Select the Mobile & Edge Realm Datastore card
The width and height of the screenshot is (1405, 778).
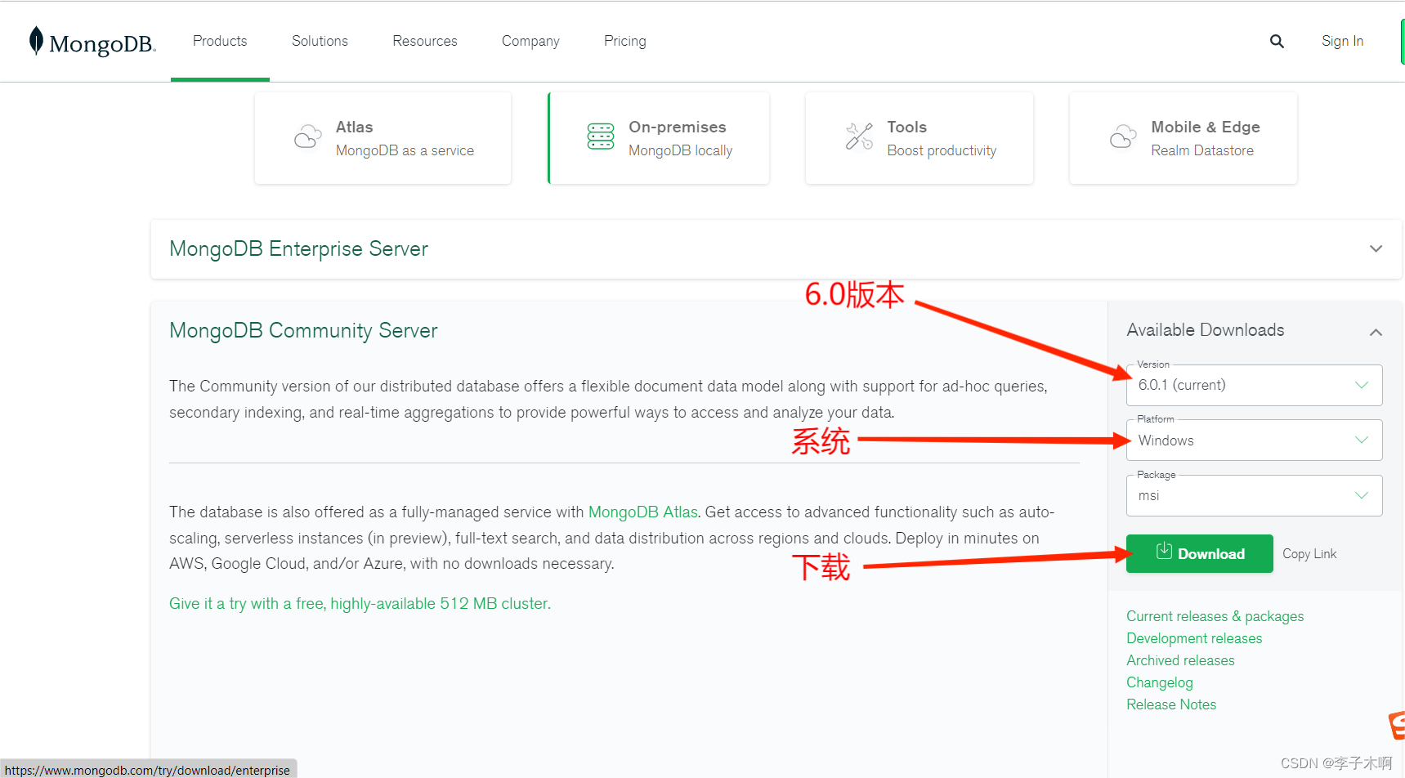pyautogui.click(x=1184, y=138)
